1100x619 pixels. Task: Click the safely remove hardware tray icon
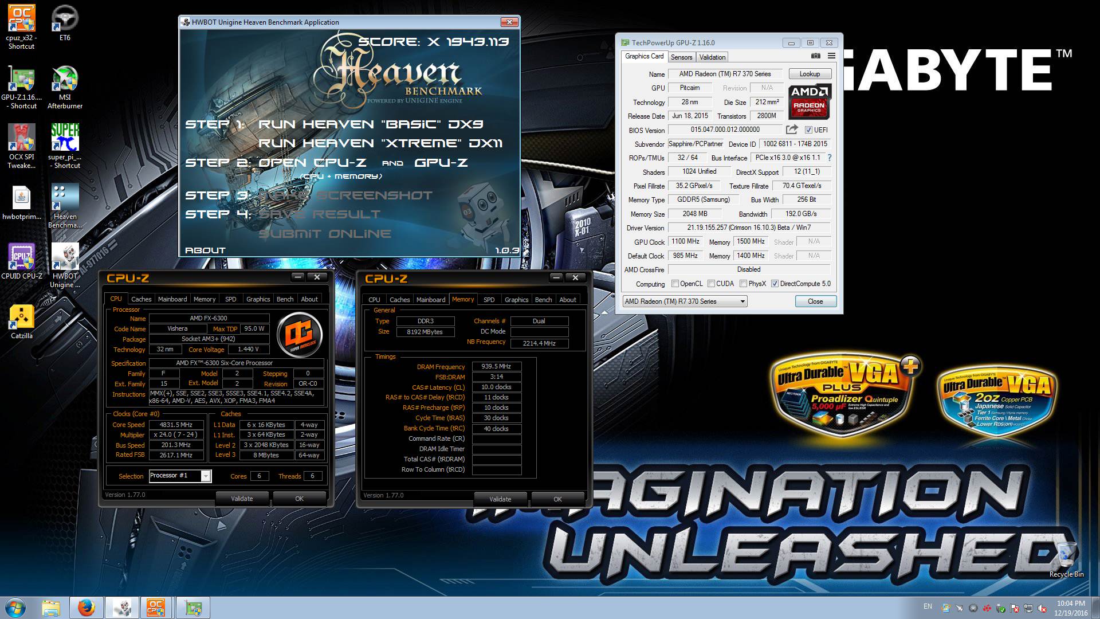click(x=1000, y=608)
